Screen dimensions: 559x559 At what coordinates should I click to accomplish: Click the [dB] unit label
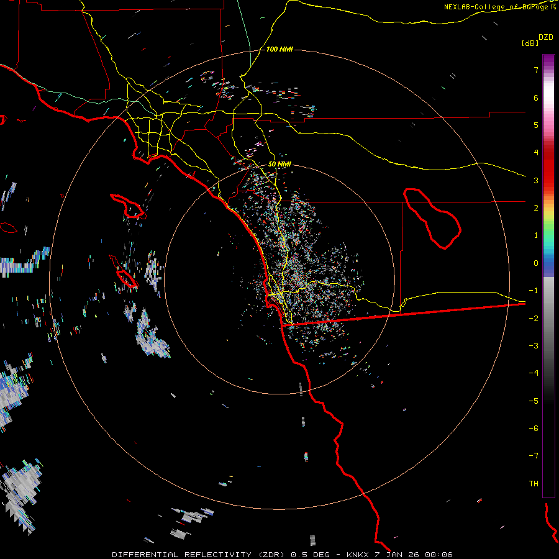pos(530,43)
